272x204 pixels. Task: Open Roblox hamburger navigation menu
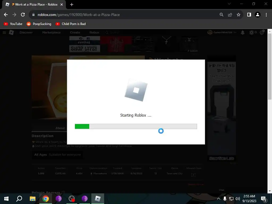[x=4, y=32]
